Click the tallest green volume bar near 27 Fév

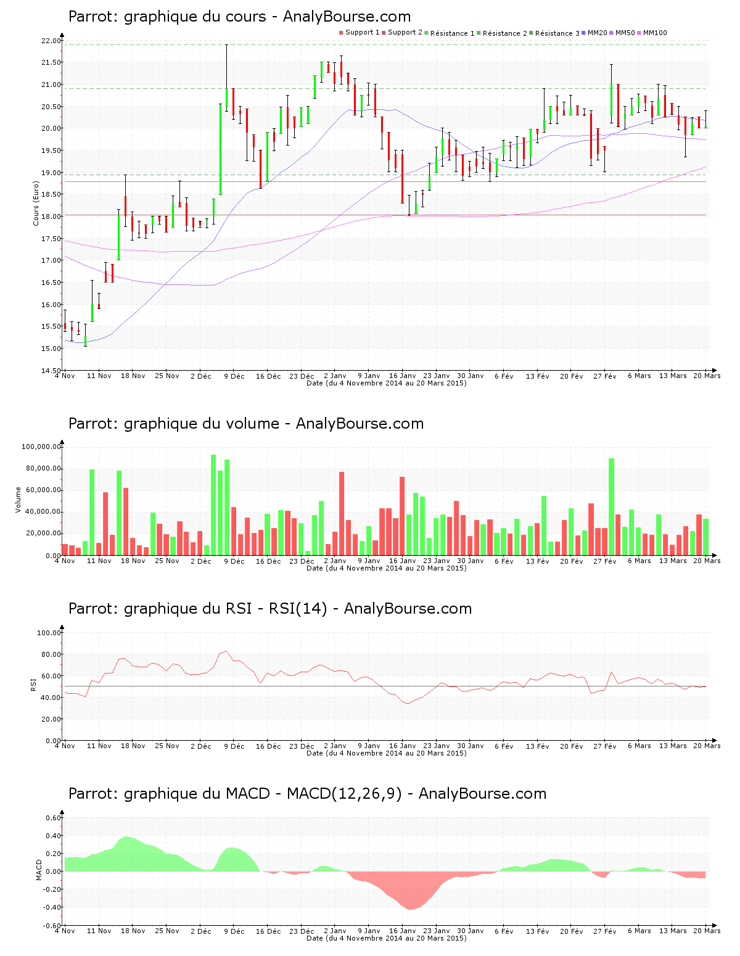(x=612, y=507)
